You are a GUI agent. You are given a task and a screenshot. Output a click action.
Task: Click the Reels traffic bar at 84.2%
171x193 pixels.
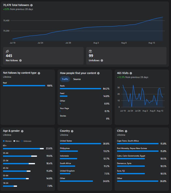click(x=81, y=88)
